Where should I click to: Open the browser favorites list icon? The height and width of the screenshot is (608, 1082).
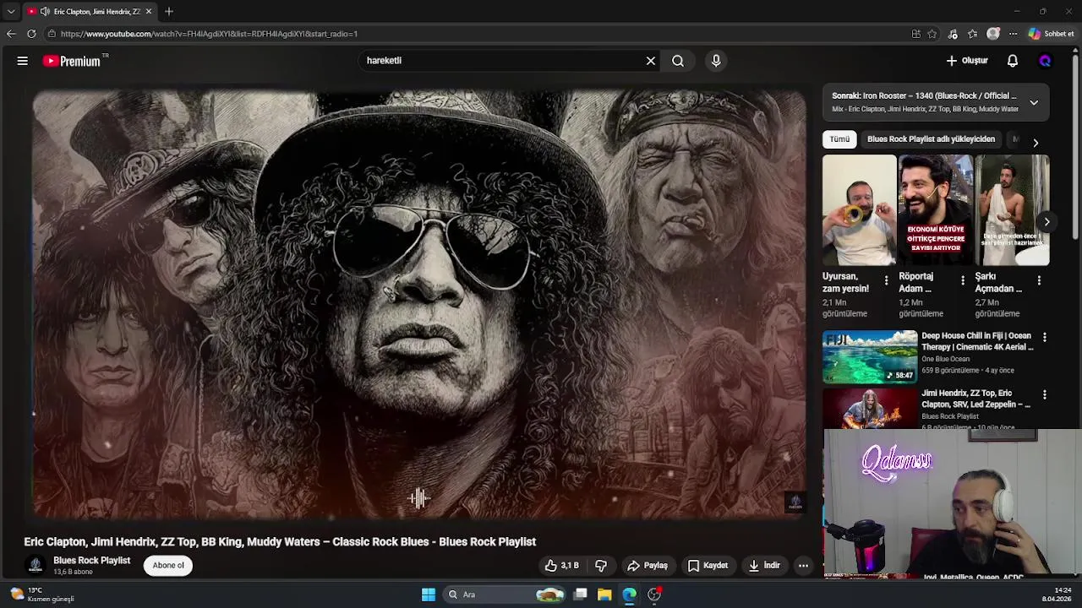pyautogui.click(x=973, y=34)
